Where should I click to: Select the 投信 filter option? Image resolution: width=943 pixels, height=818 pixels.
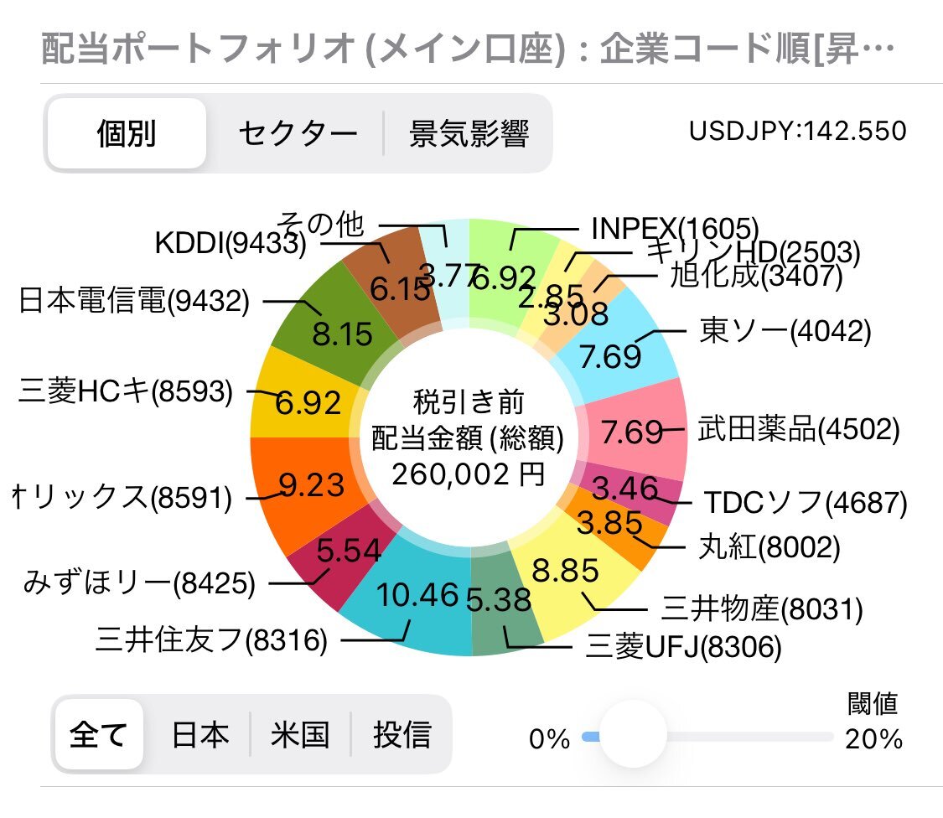click(401, 734)
